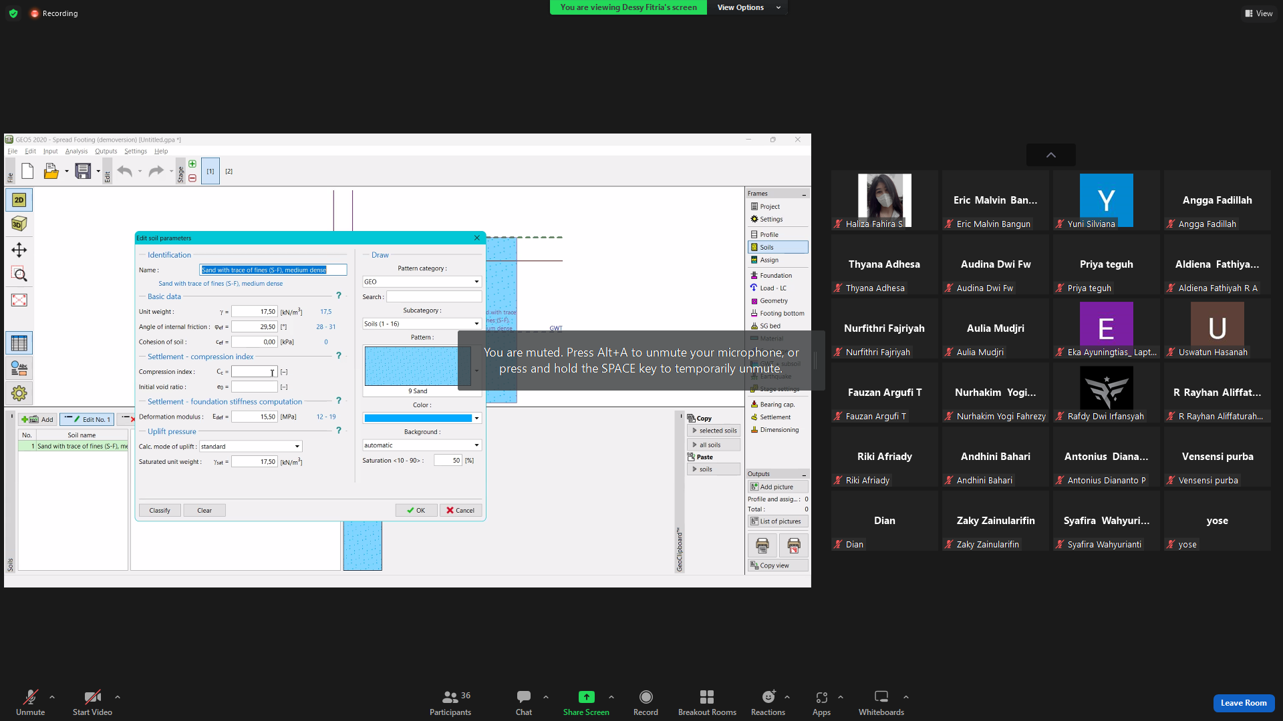Image resolution: width=1283 pixels, height=721 pixels.
Task: Add a construction stage with green plus
Action: pos(192,164)
